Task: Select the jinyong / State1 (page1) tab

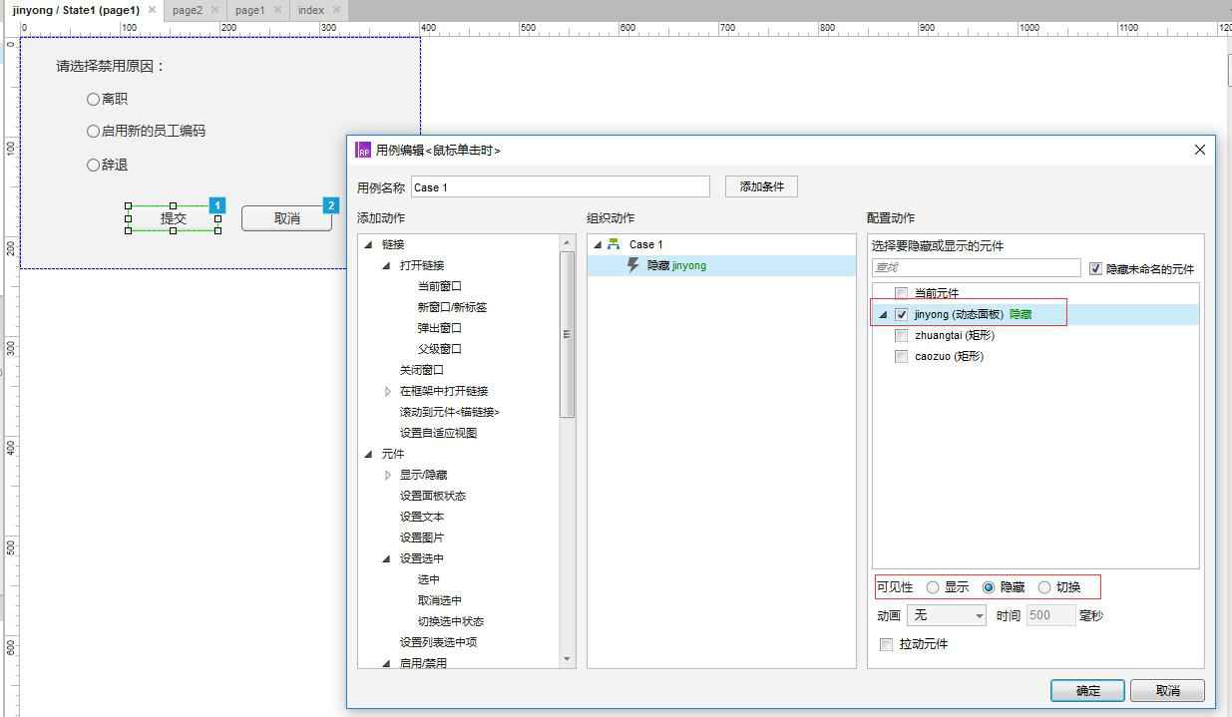Action: (76, 10)
